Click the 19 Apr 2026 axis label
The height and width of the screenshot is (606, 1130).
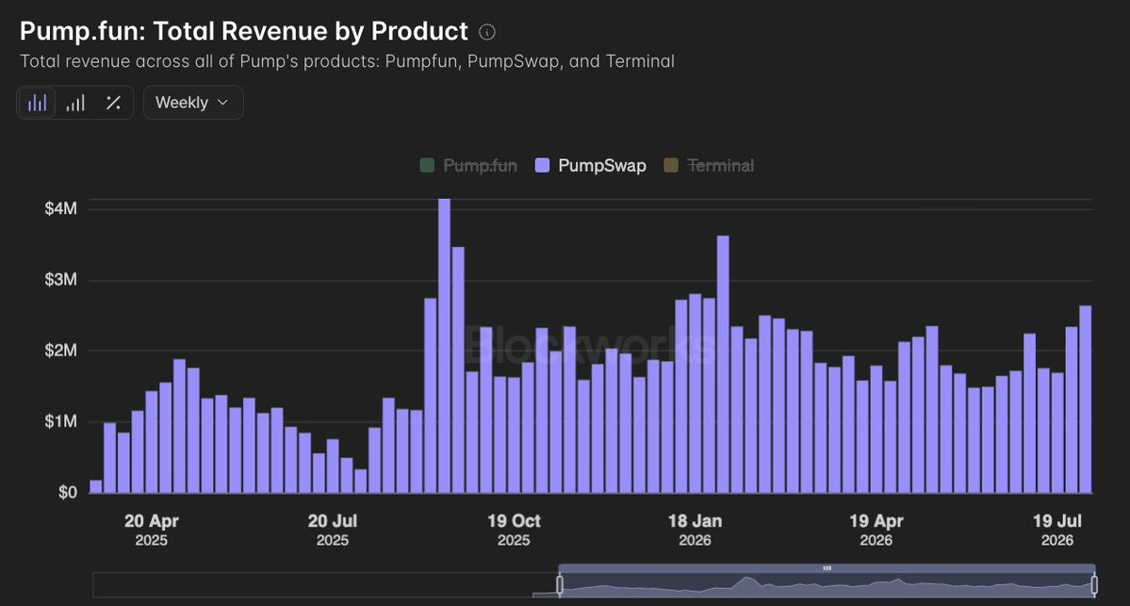(x=876, y=530)
